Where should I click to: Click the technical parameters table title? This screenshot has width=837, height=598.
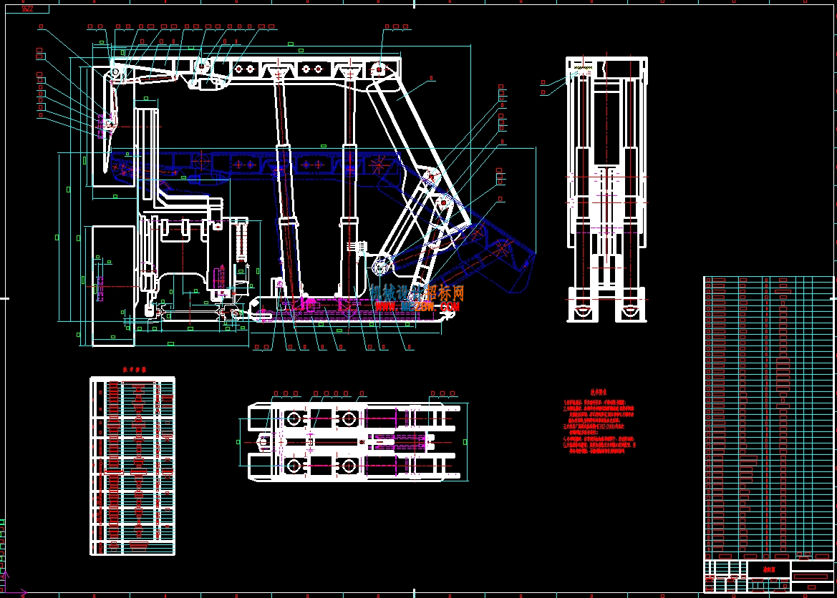(134, 369)
